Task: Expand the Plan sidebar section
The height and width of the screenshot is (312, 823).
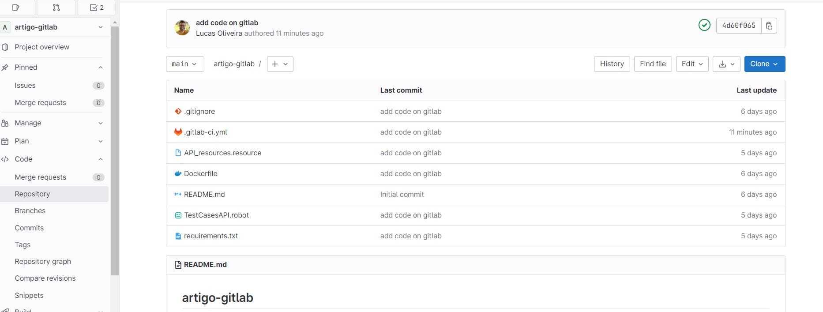Action: coord(53,141)
